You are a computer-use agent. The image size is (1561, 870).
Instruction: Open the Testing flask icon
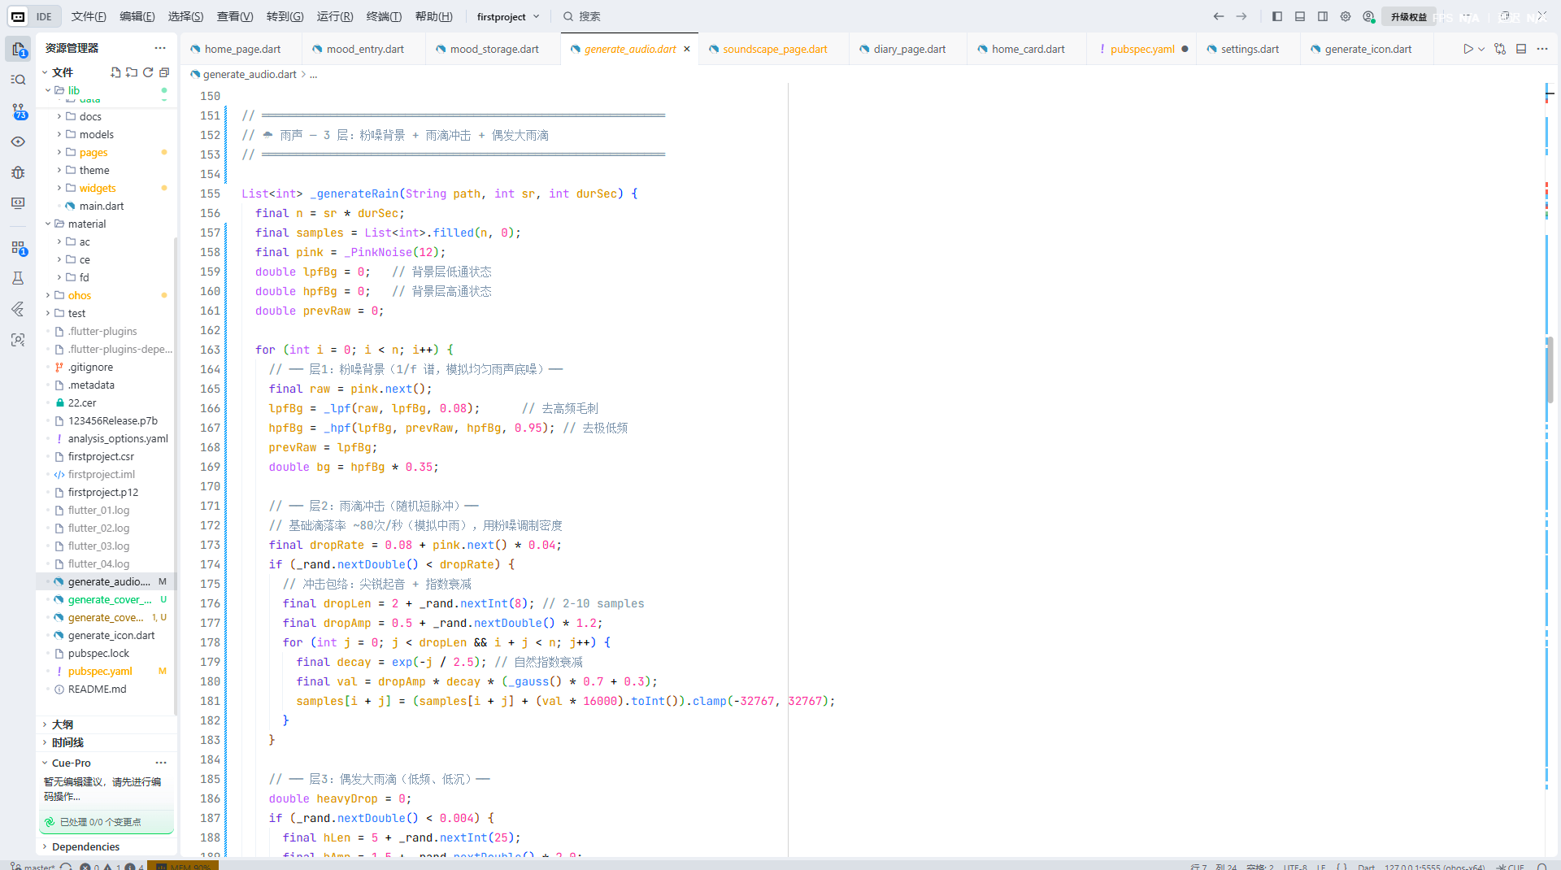coord(18,278)
